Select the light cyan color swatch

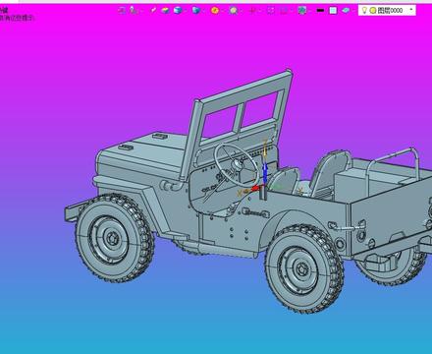point(333,11)
